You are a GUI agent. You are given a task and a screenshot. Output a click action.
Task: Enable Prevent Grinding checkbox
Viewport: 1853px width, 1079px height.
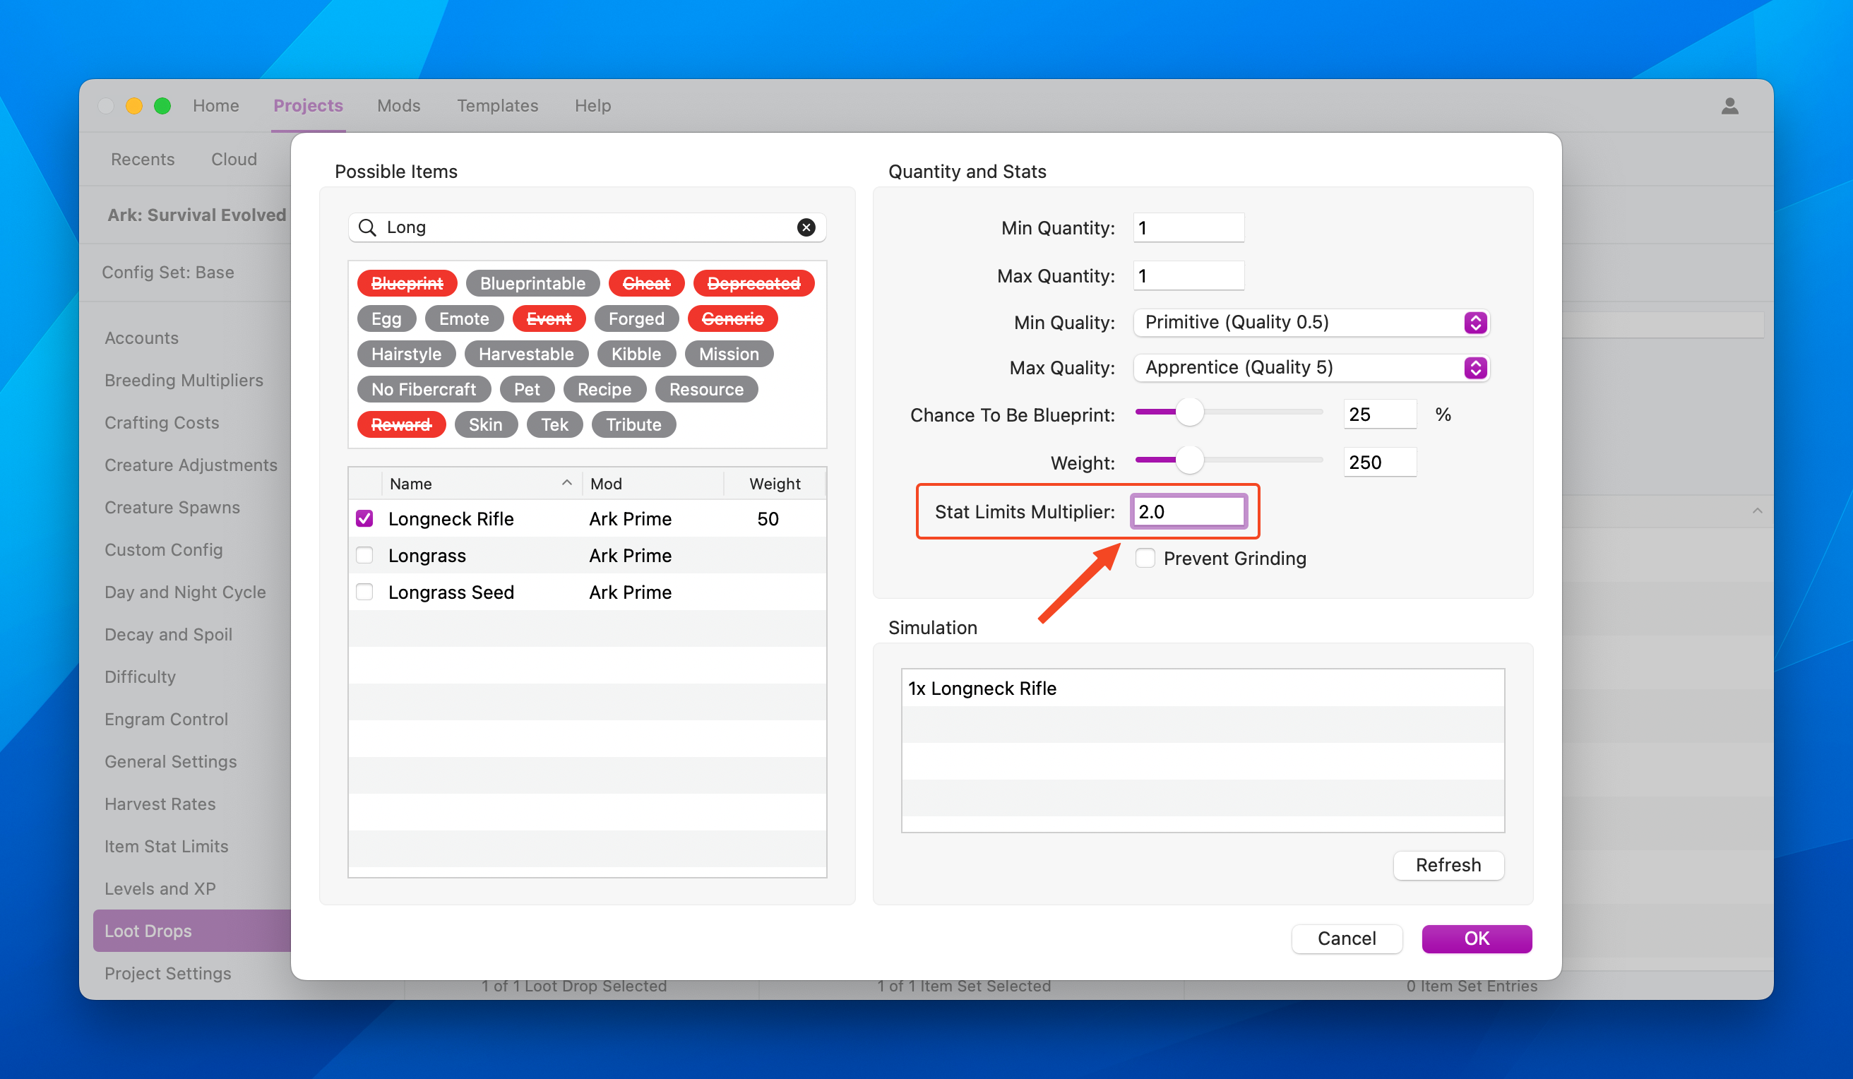1145,559
